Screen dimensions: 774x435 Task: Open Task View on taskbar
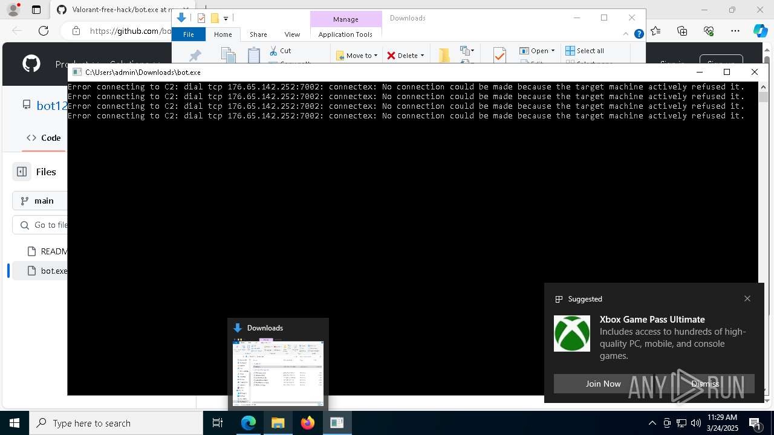tap(218, 423)
